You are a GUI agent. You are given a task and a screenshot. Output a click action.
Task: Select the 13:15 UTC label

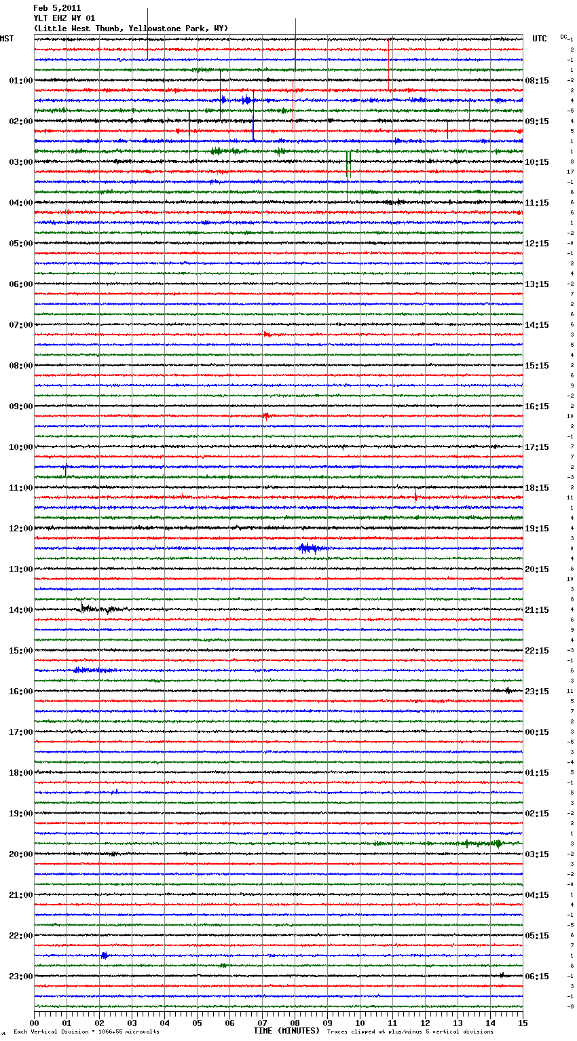coord(537,284)
